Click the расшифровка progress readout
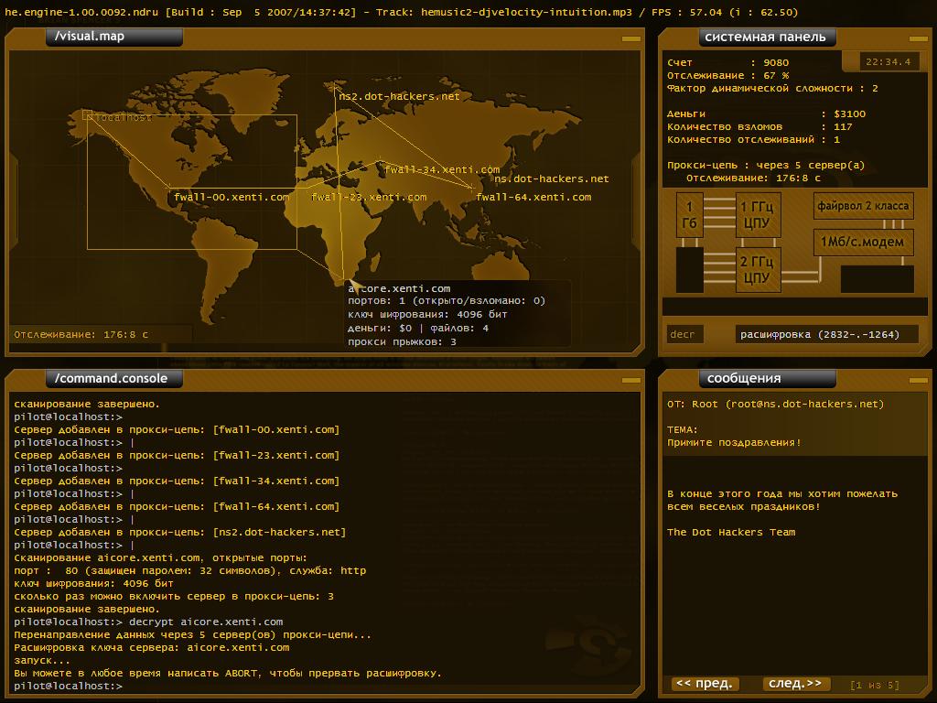This screenshot has width=937, height=703. (826, 334)
